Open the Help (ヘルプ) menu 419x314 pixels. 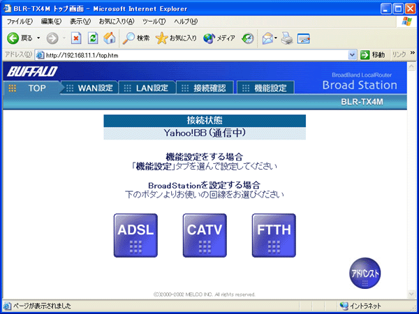point(186,22)
